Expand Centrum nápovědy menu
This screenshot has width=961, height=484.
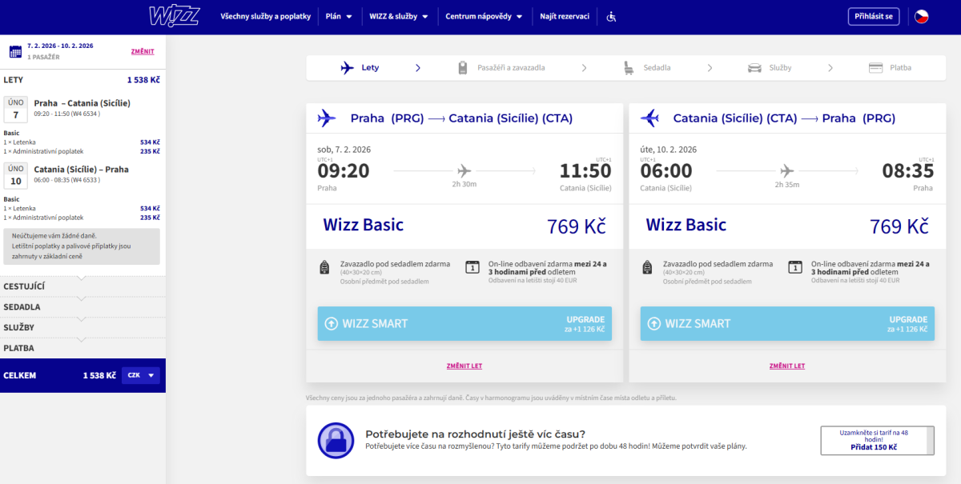pyautogui.click(x=484, y=17)
